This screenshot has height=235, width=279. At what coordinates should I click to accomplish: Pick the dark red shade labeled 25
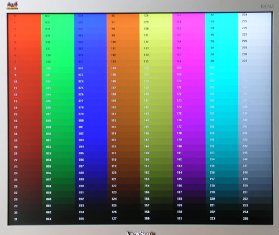(25, 180)
